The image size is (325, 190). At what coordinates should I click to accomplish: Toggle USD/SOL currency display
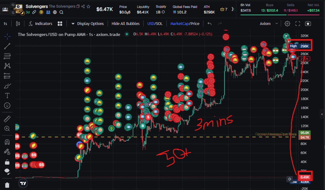(x=155, y=23)
